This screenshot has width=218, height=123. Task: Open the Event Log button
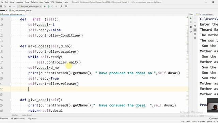pos(214,119)
